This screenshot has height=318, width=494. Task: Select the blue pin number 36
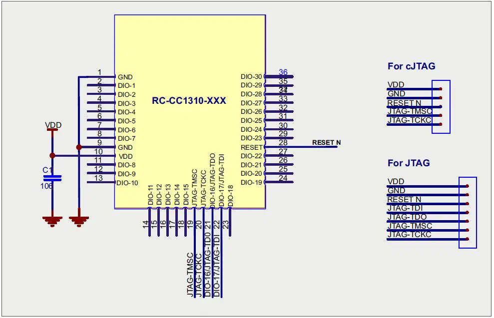point(283,72)
